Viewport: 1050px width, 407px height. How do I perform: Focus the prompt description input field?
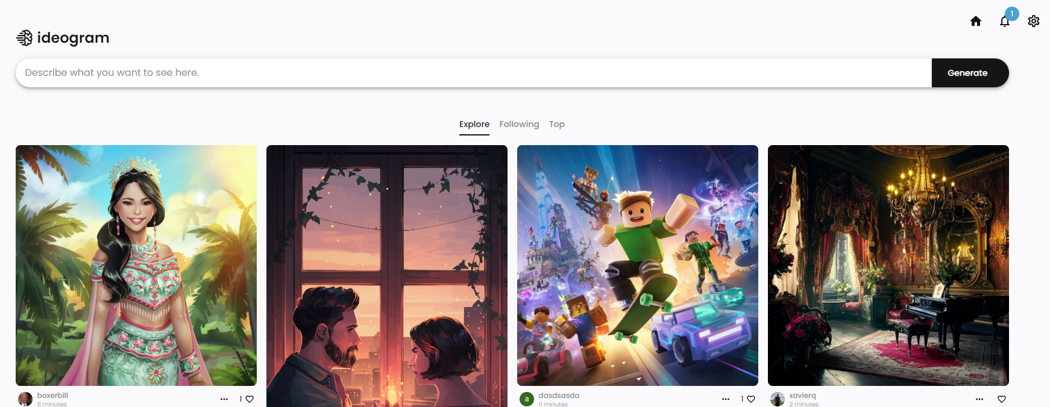473,73
